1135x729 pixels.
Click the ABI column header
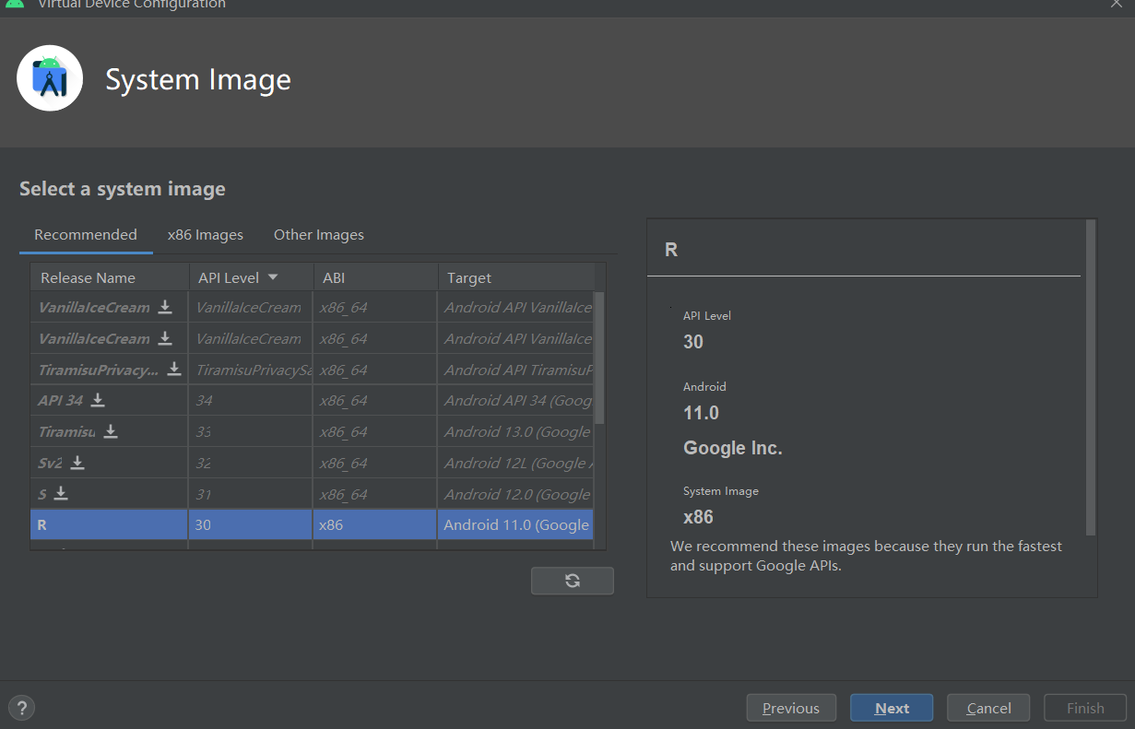[334, 277]
